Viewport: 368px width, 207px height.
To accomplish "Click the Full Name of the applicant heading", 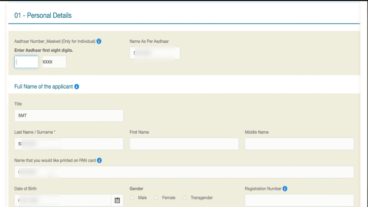I will pos(44,87).
